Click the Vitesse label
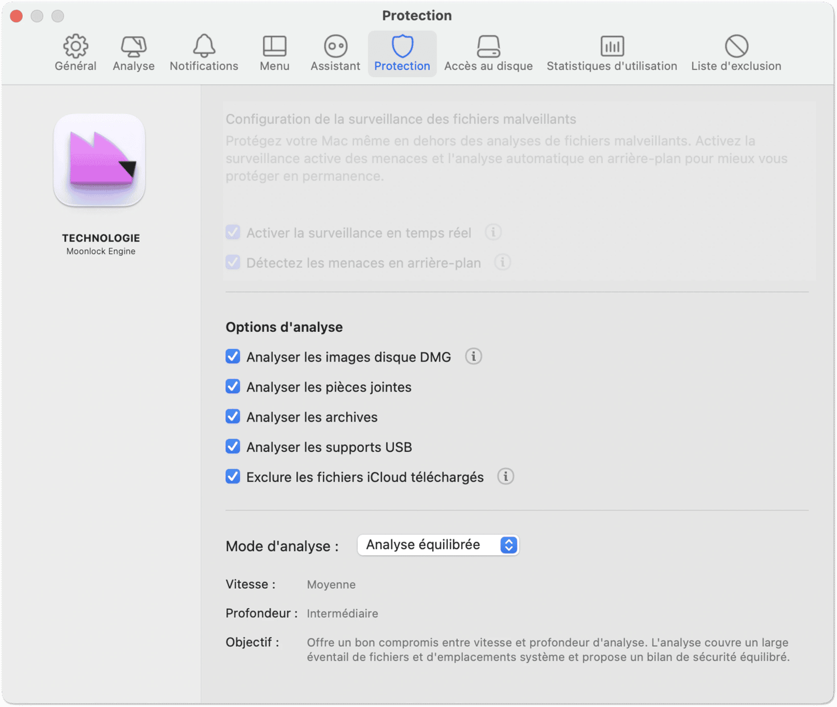Image resolution: width=837 pixels, height=707 pixels. tap(250, 584)
